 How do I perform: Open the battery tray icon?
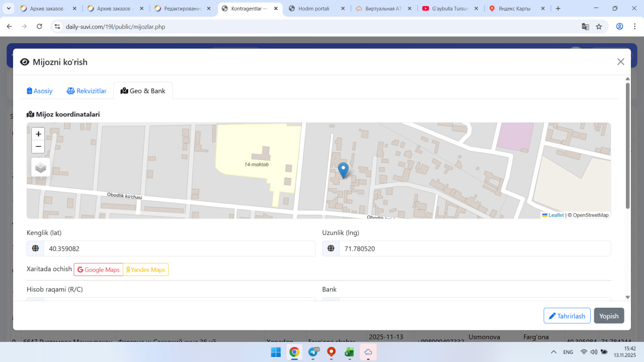[x=604, y=352]
